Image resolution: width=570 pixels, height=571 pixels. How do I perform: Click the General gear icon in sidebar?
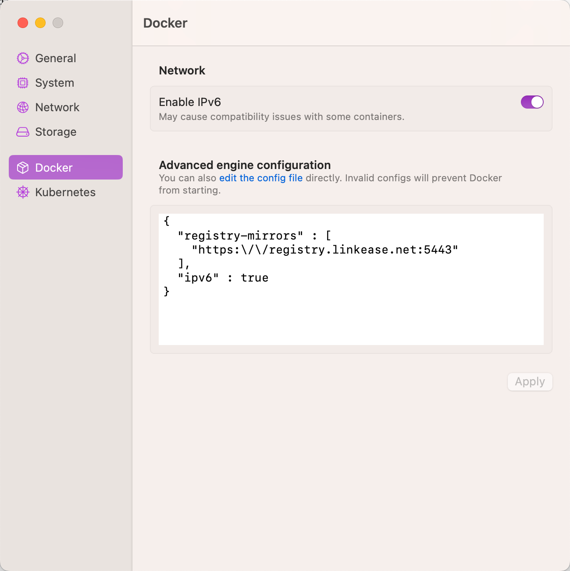[x=23, y=58]
